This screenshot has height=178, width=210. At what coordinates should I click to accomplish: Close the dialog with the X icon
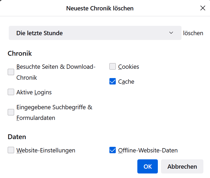(x=203, y=8)
